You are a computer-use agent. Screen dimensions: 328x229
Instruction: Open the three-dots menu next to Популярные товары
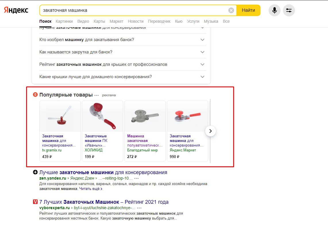[97, 95]
